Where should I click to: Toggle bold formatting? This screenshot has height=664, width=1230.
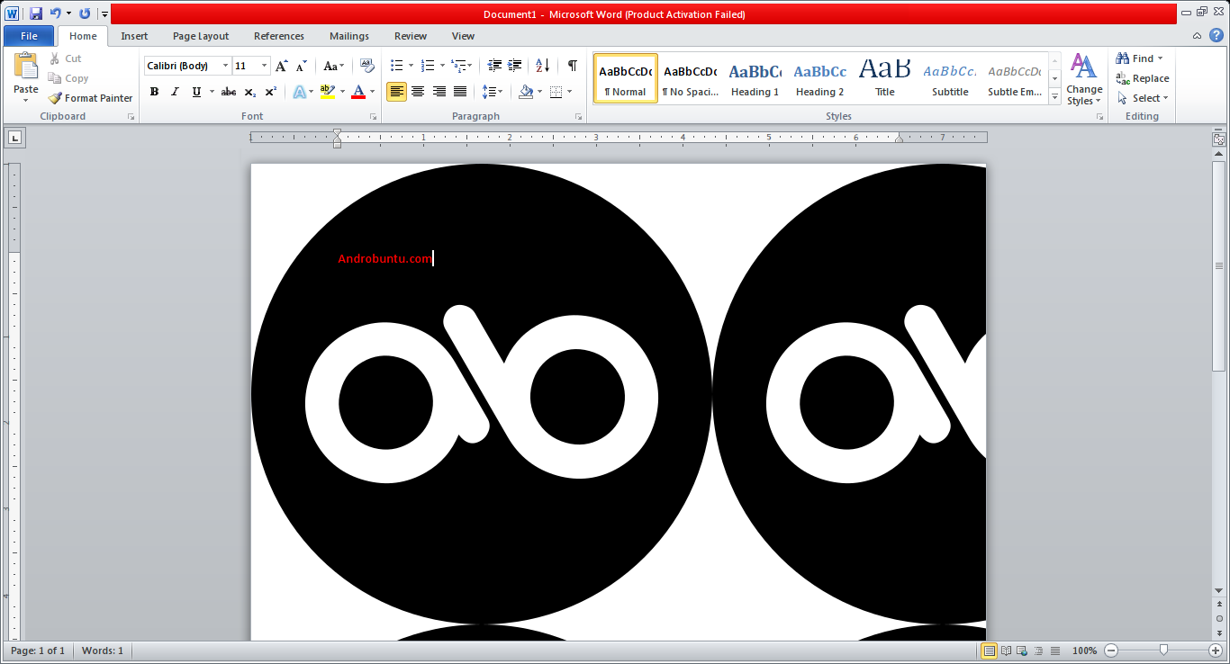point(154,91)
